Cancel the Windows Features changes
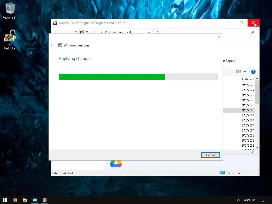The width and height of the screenshot is (272, 204). click(x=210, y=155)
